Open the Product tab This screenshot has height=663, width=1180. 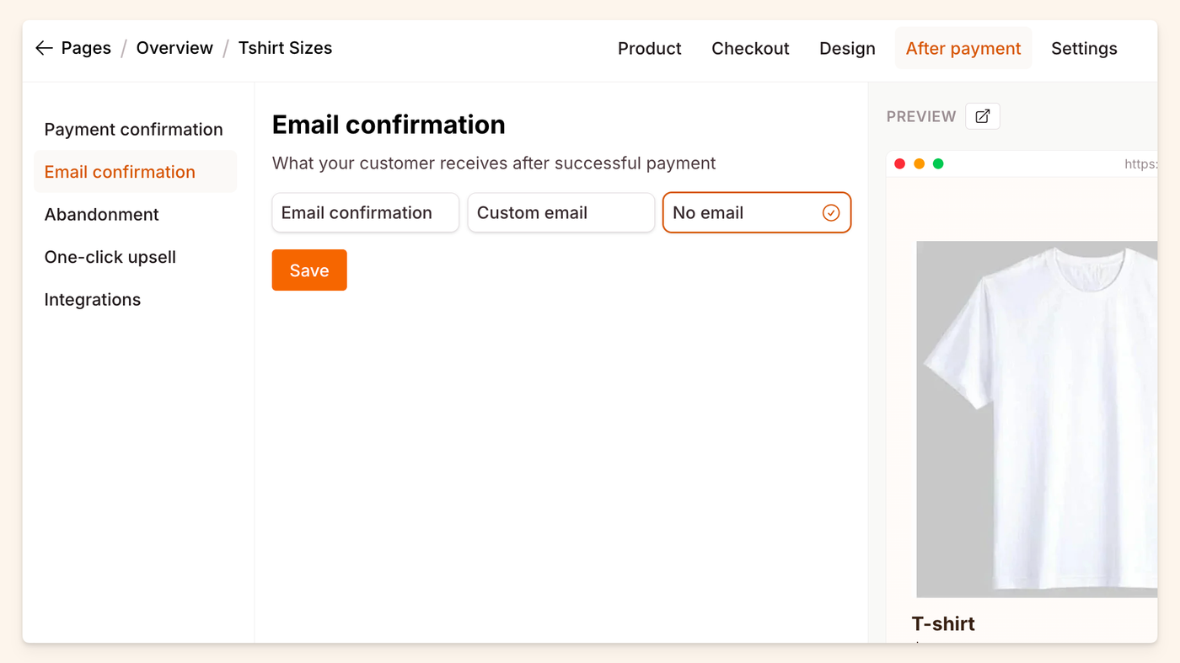(649, 48)
